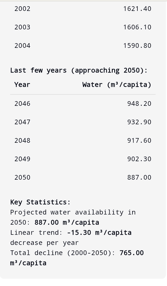
Task: Click the 887.00 value in the 2050 row
Action: pyautogui.click(x=139, y=177)
